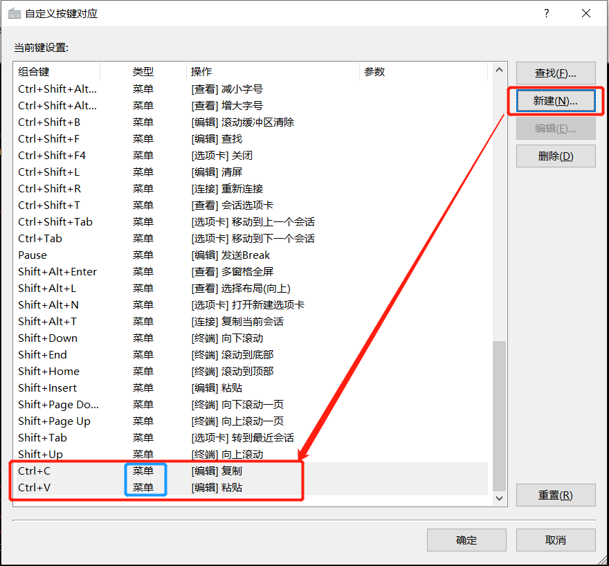
Task: Click the help question mark in title bar
Action: click(546, 13)
